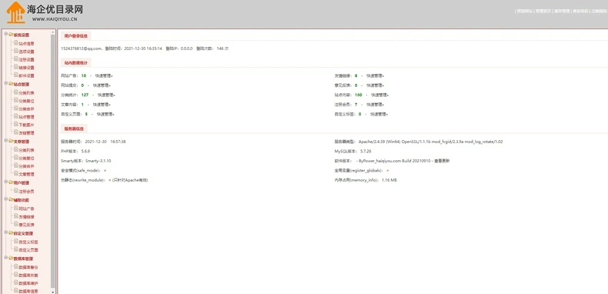
Task: Click 快速管理 next to 网站广告
Action: [x=104, y=75]
